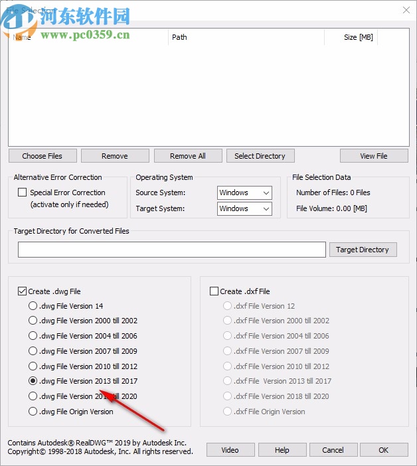Screen dimensions: 417x466
Task: Select .dxf File Version 2010 till 2012
Action: click(227, 366)
